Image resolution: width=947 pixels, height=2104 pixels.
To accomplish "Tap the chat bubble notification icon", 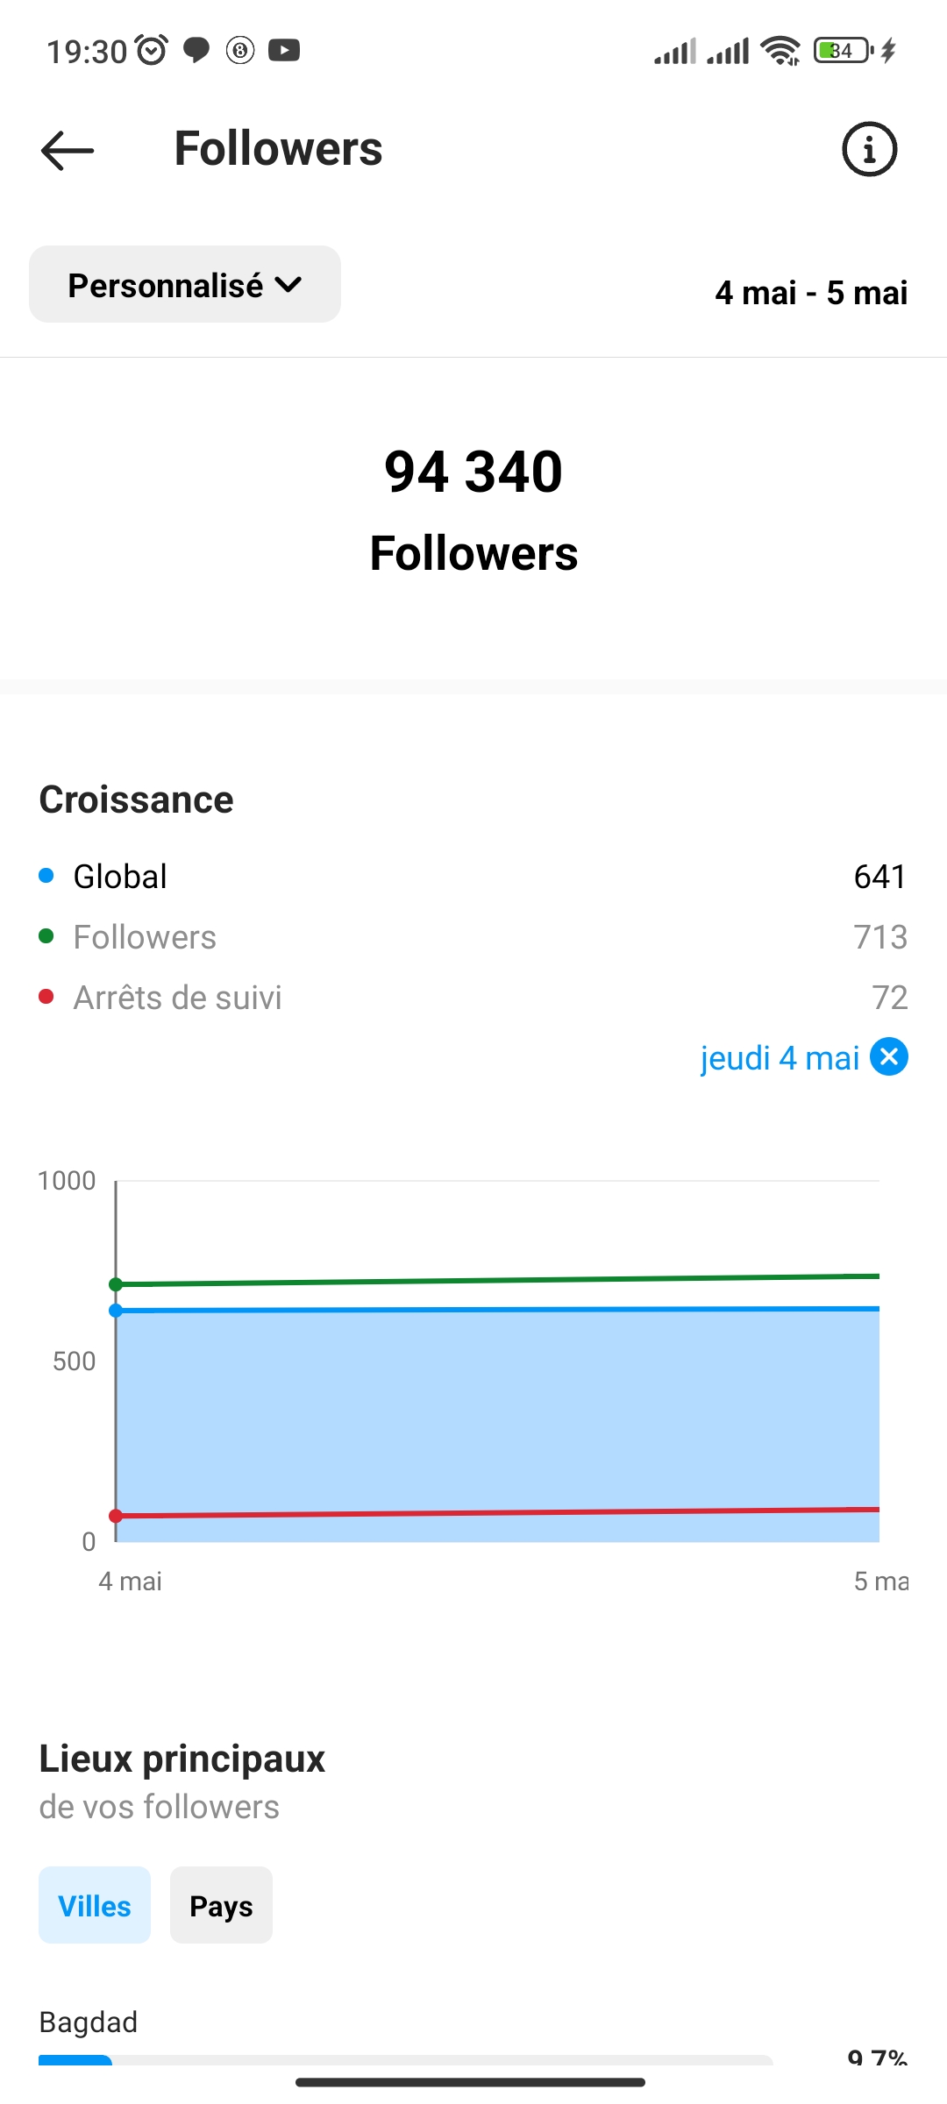I will [x=196, y=51].
